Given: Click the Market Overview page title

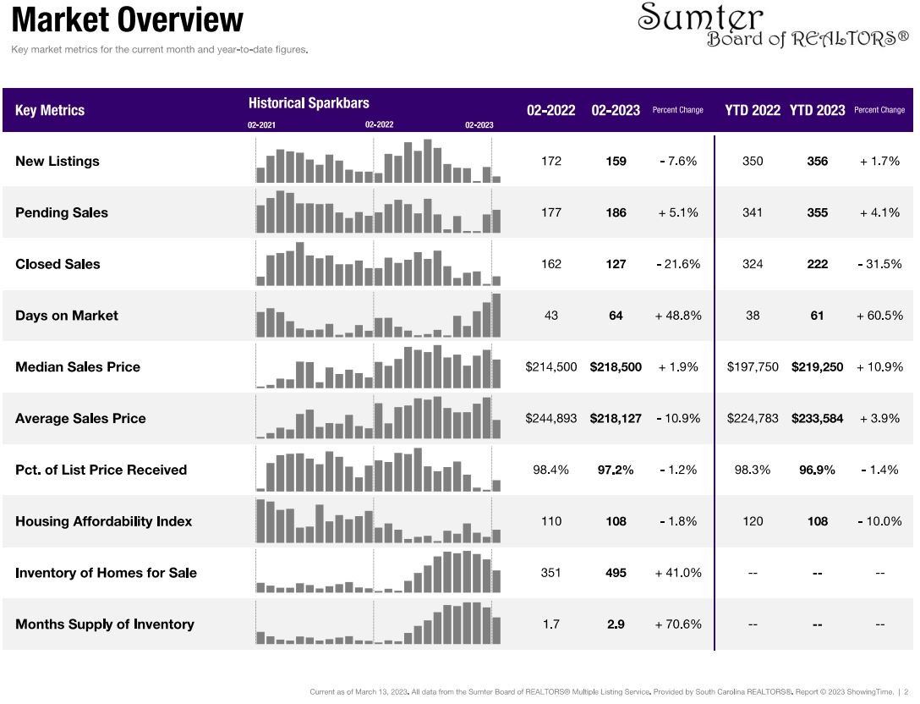Looking at the screenshot, I should click(x=128, y=20).
